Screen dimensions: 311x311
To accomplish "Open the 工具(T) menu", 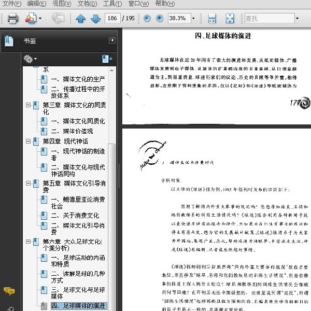I will pyautogui.click(x=112, y=4).
